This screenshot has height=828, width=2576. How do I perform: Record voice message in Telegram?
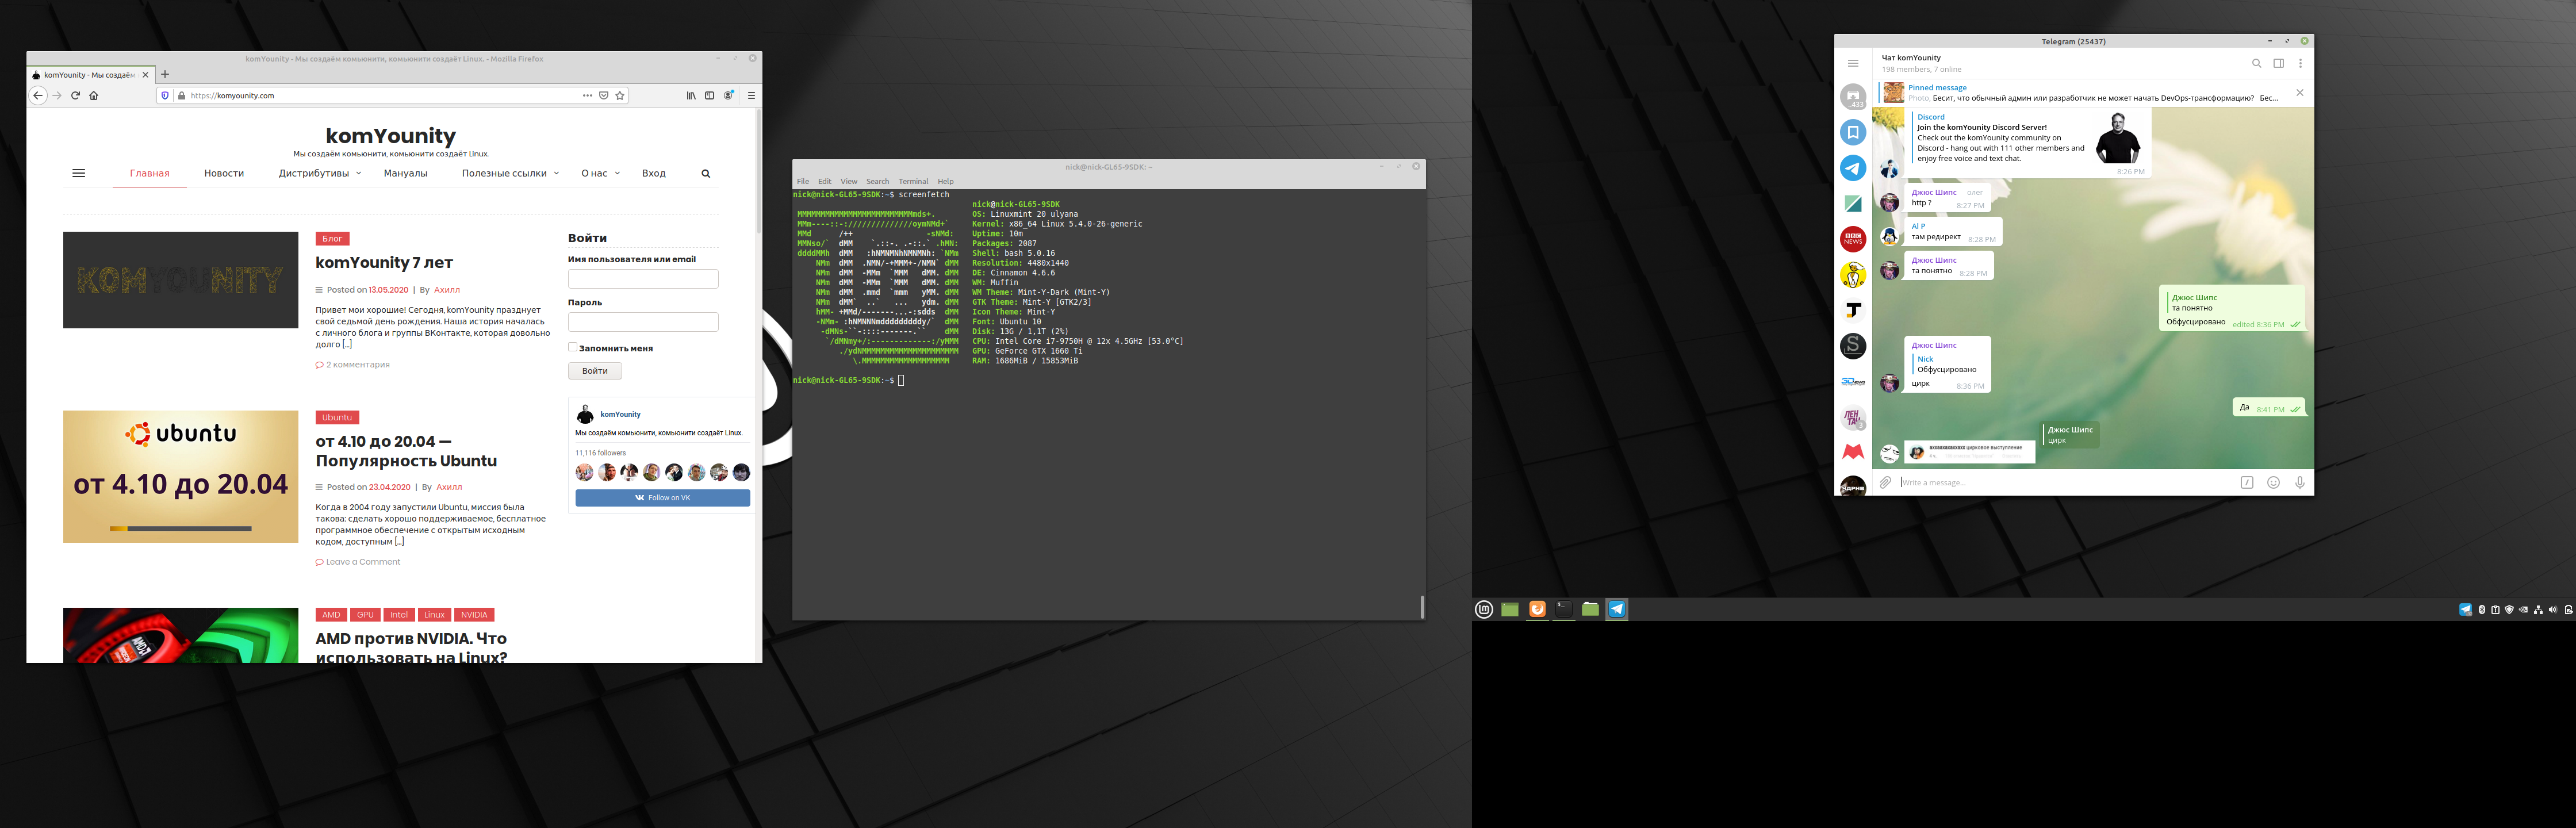[2300, 483]
